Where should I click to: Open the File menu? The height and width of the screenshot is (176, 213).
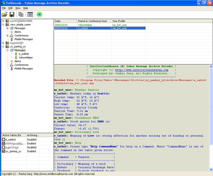[4, 8]
